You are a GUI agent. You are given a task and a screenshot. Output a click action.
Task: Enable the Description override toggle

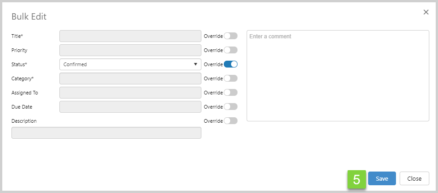pos(231,121)
